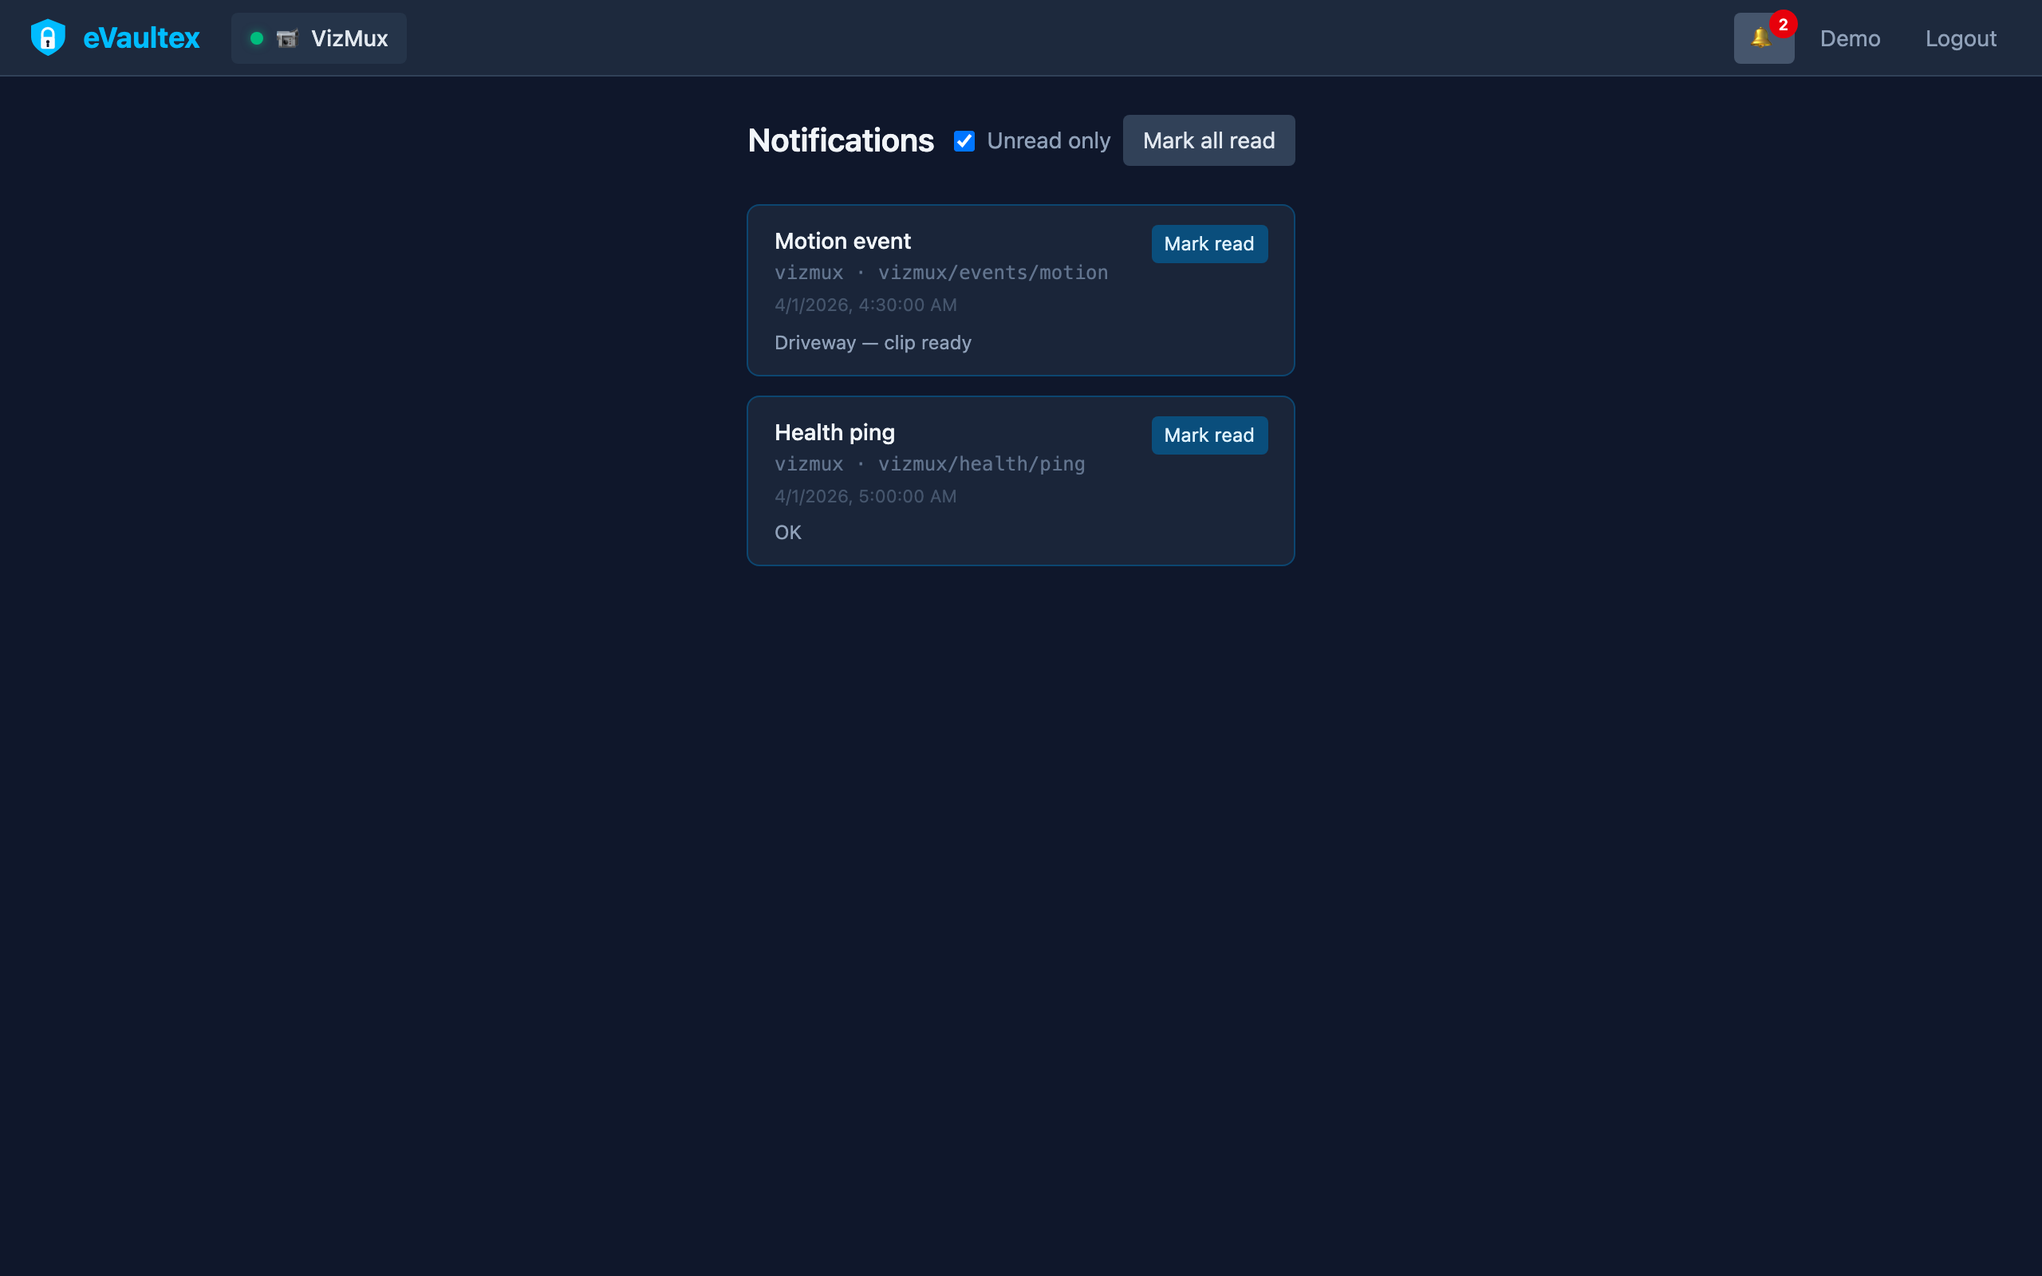Open the notifications bell icon

coord(1763,38)
